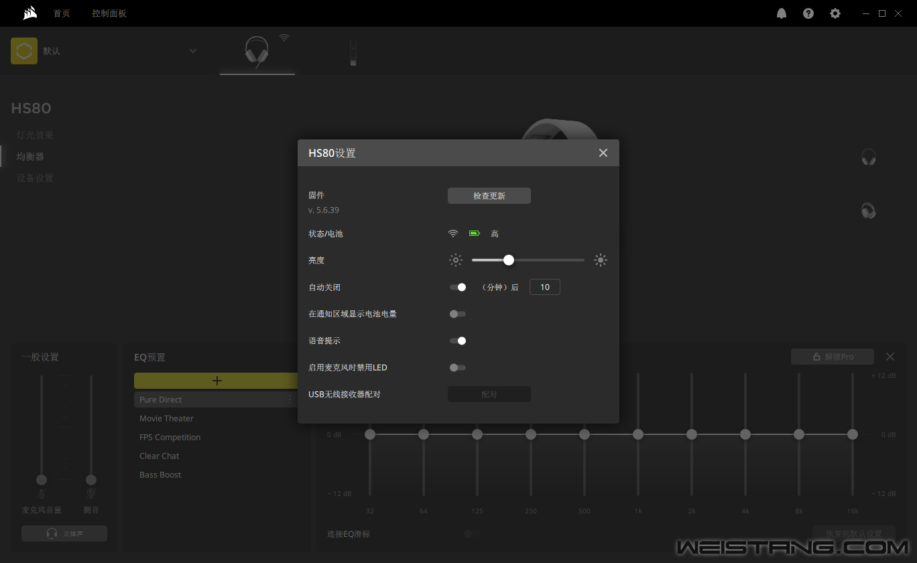Click the 2k EQ band handle
This screenshot has height=563, width=917.
pyautogui.click(x=692, y=434)
